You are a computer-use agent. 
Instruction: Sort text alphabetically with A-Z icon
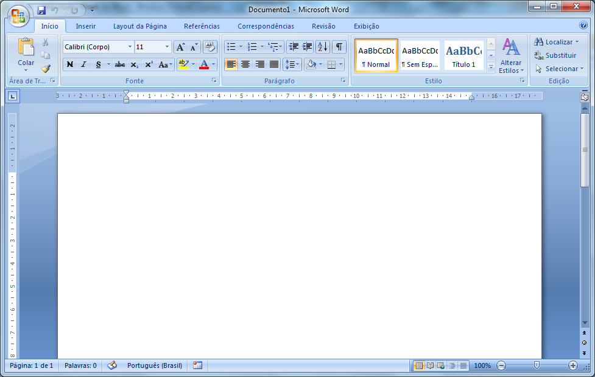(323, 47)
